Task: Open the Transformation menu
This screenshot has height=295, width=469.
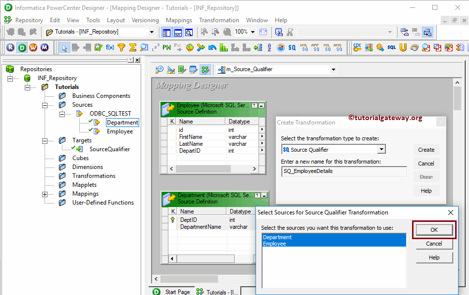Action: click(x=219, y=20)
